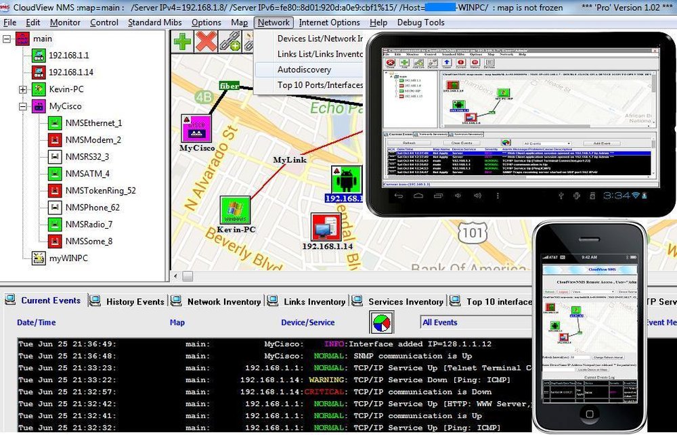The width and height of the screenshot is (677, 435).
Task: Select the Kevin-PC Windows icon on map
Action: (x=235, y=210)
